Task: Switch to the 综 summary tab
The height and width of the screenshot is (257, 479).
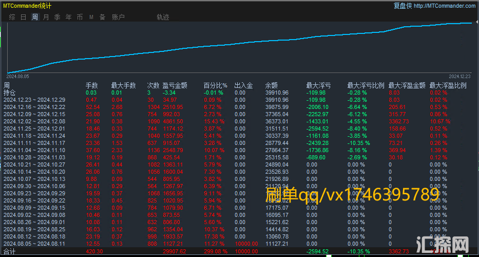Action: click(x=12, y=17)
